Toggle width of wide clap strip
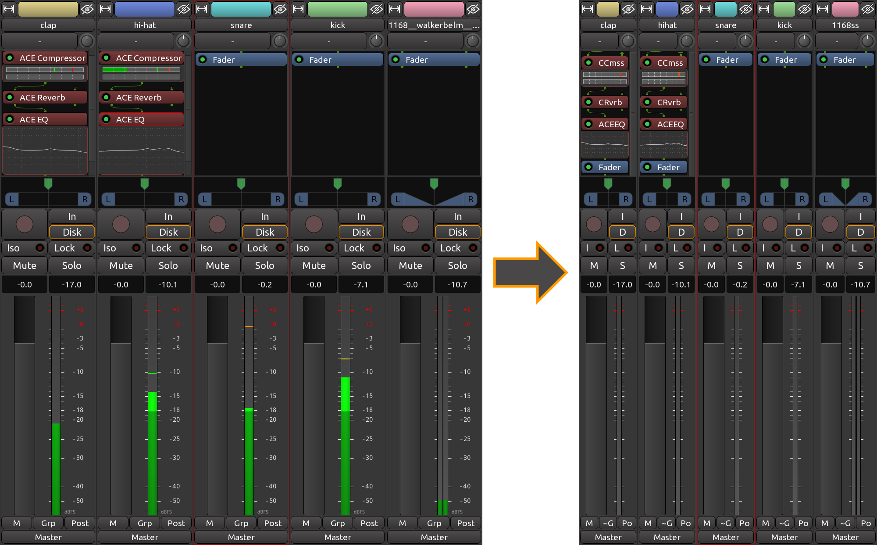877x545 pixels. point(9,9)
